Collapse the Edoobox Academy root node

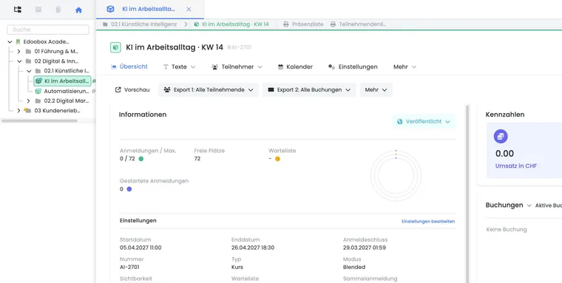10,42
